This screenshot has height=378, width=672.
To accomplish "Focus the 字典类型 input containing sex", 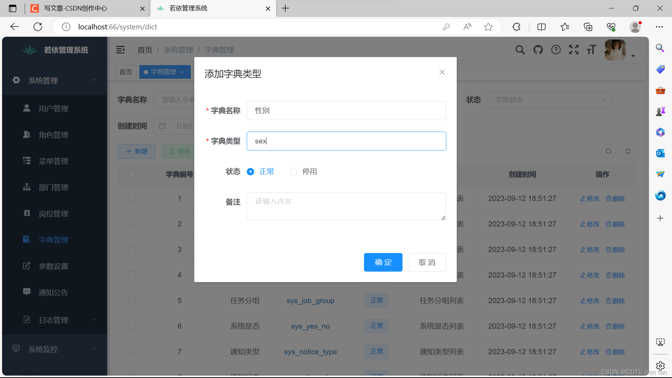I will pos(346,141).
